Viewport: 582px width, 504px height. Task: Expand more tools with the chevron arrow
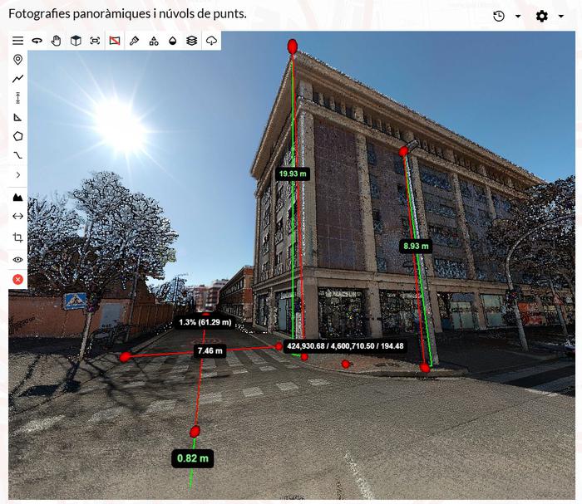click(17, 174)
